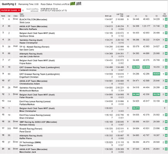Clear the class filter with the X icon
The image size is (168, 154).
click(x=23, y=10)
